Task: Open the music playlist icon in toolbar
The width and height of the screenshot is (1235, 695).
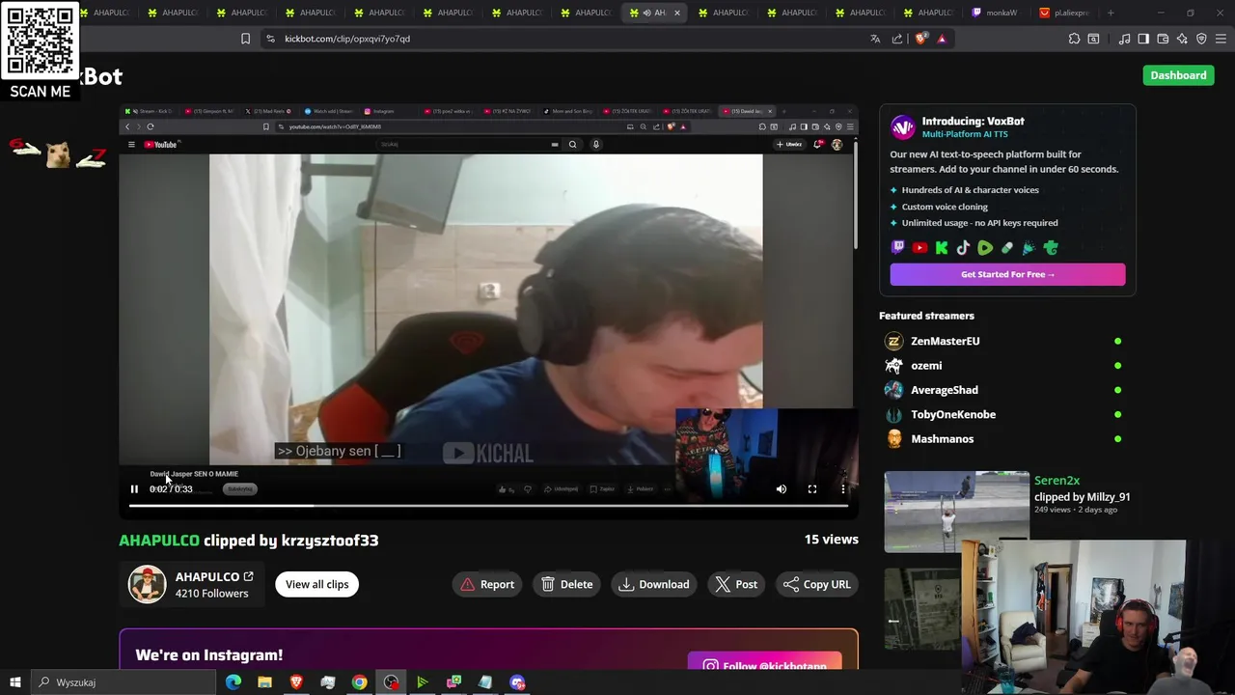Action: (1124, 39)
